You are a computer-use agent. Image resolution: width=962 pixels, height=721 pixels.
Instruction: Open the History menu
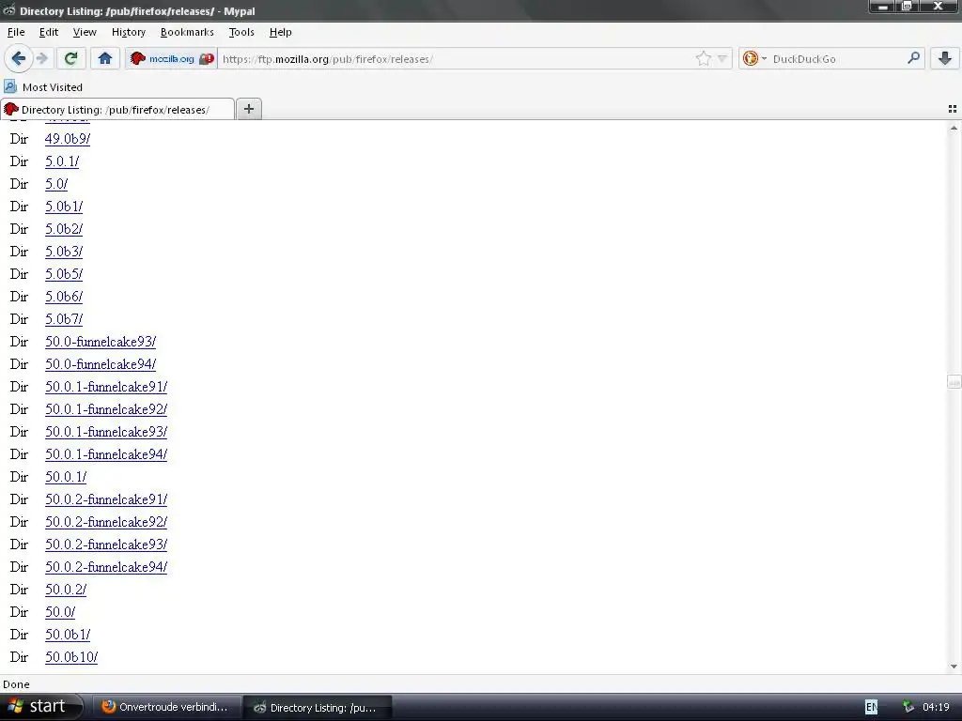click(128, 32)
